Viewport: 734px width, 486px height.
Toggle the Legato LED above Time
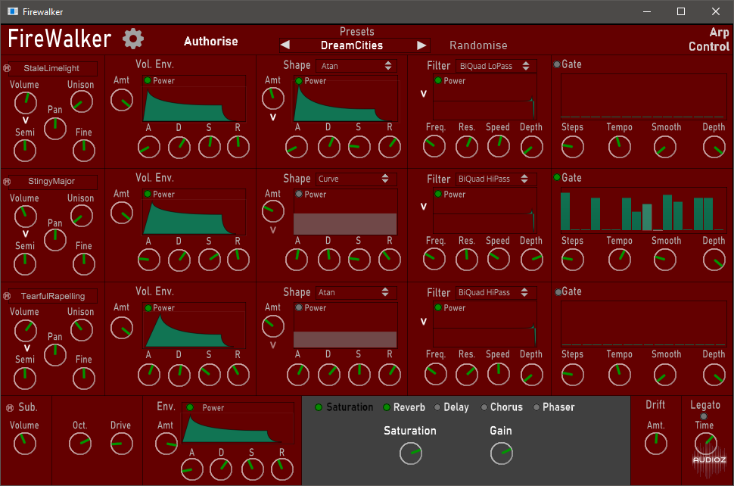[x=704, y=416]
